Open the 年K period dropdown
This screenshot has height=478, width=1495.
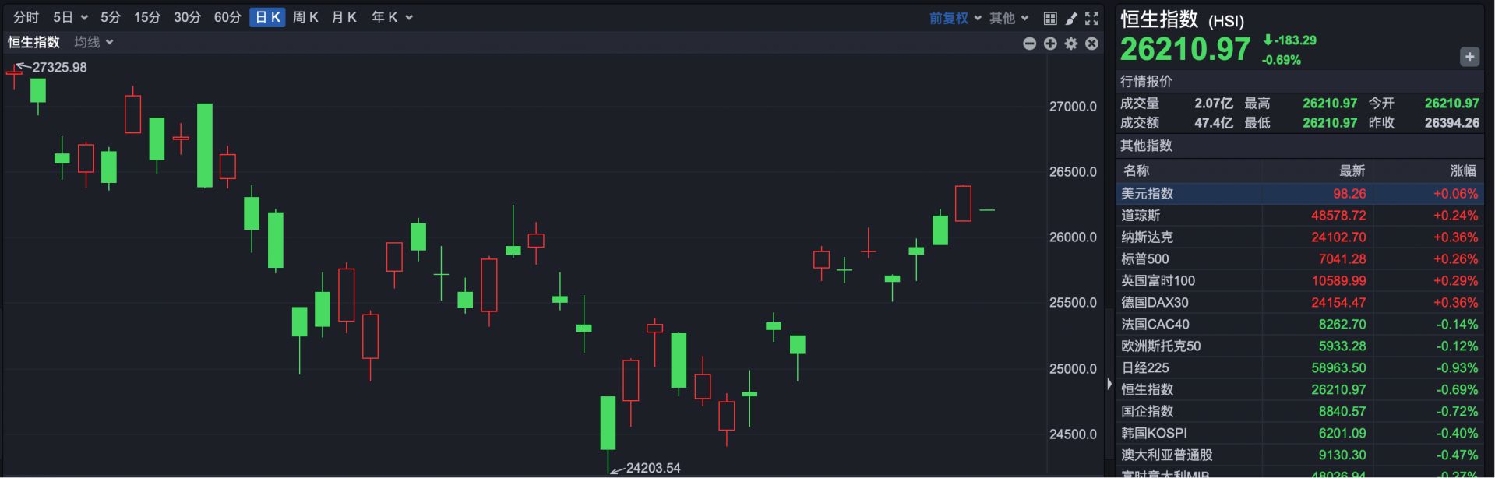(x=392, y=17)
